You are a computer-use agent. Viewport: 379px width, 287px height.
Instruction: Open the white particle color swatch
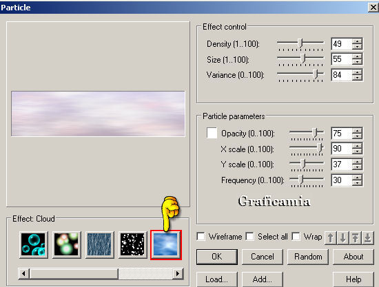[212, 133]
